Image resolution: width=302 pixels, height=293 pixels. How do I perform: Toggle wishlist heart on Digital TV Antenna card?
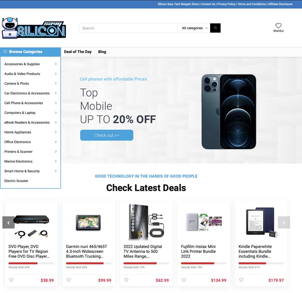pos(126,280)
